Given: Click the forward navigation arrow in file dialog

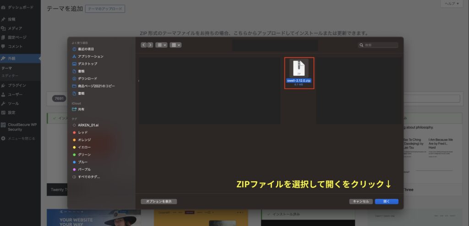Looking at the screenshot, I should point(150,45).
